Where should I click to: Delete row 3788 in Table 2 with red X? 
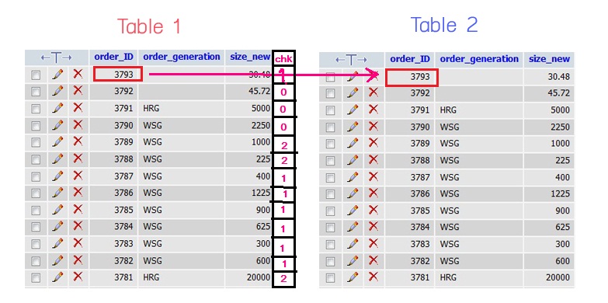(373, 160)
